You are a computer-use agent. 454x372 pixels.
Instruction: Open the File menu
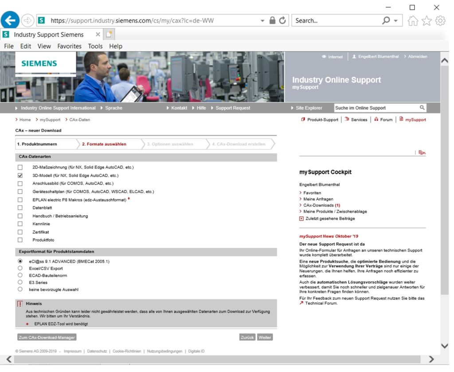click(9, 46)
